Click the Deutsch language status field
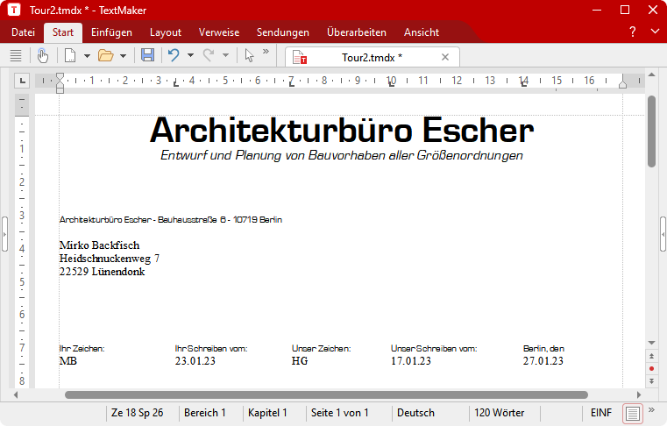Image resolution: width=667 pixels, height=426 pixels. 415,412
